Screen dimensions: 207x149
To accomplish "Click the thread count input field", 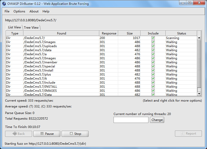I will [x=131, y=120].
